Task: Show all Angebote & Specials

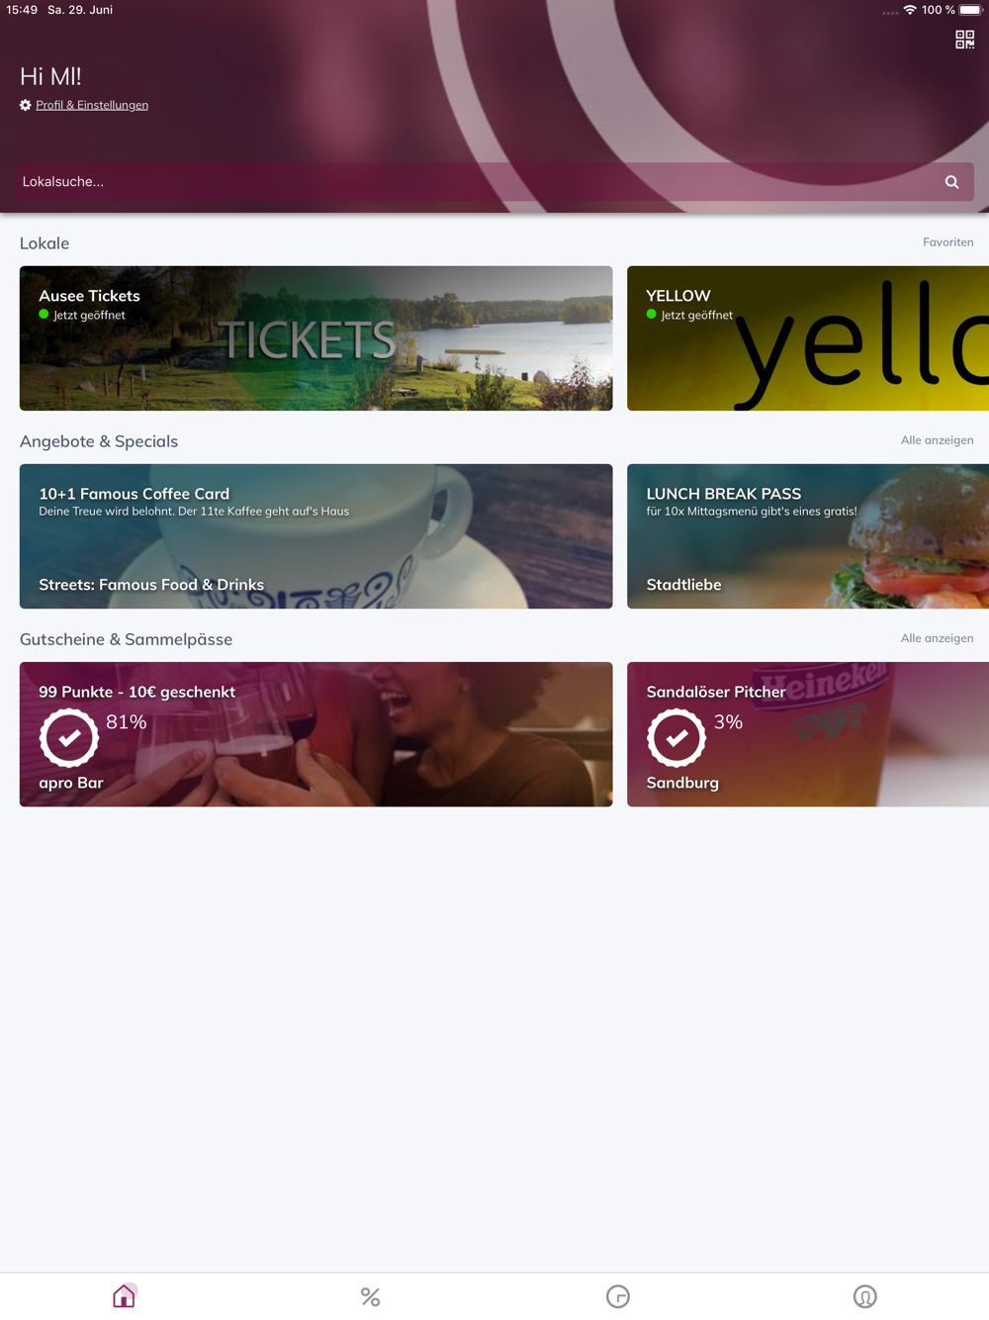Action: 937,440
